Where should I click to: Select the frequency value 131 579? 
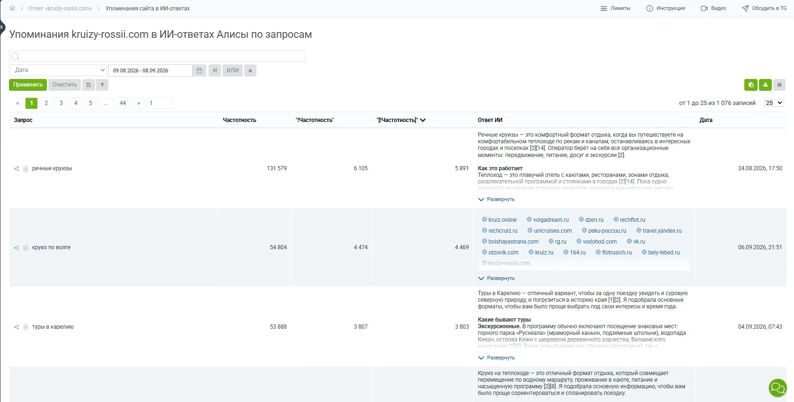[x=277, y=168]
